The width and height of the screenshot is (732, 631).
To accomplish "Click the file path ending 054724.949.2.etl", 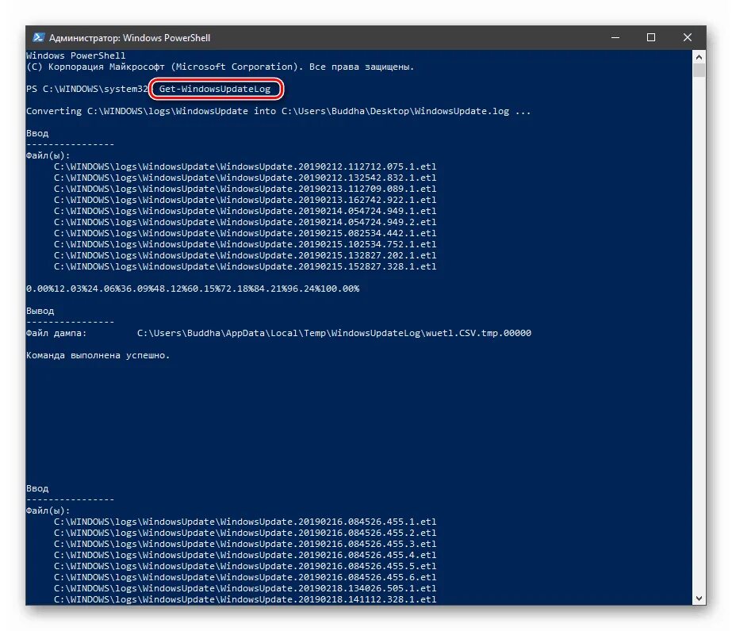I will (245, 222).
